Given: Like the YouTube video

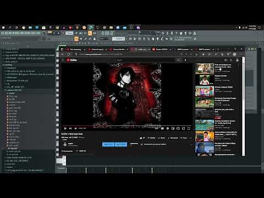Looking at the screenshot, I should point(142,138).
